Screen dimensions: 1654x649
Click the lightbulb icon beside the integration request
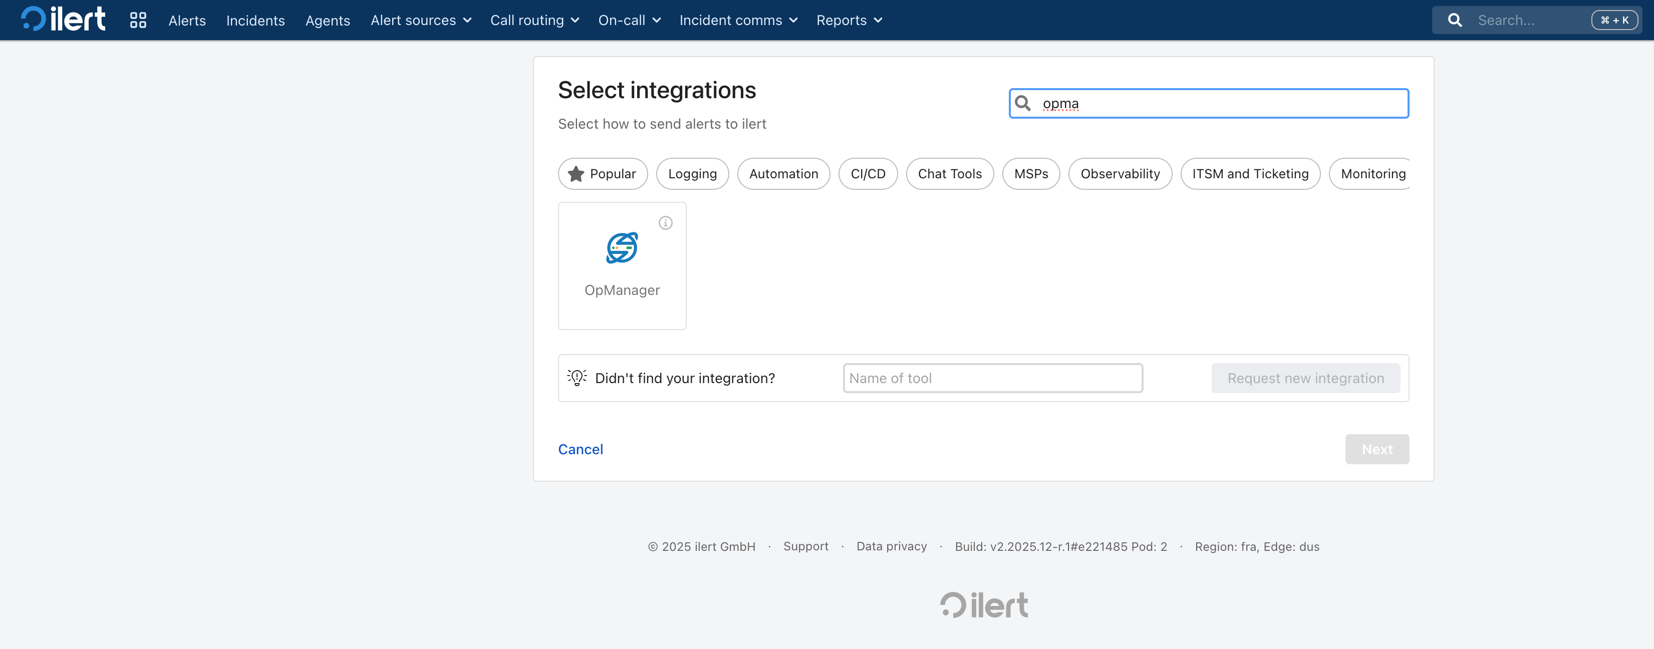click(577, 378)
